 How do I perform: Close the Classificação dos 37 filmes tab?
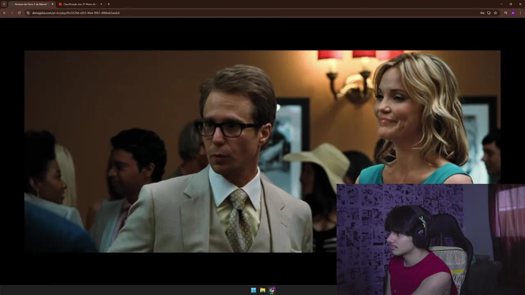click(x=101, y=4)
